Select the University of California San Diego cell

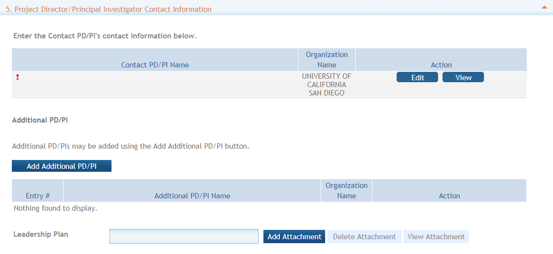(327, 84)
